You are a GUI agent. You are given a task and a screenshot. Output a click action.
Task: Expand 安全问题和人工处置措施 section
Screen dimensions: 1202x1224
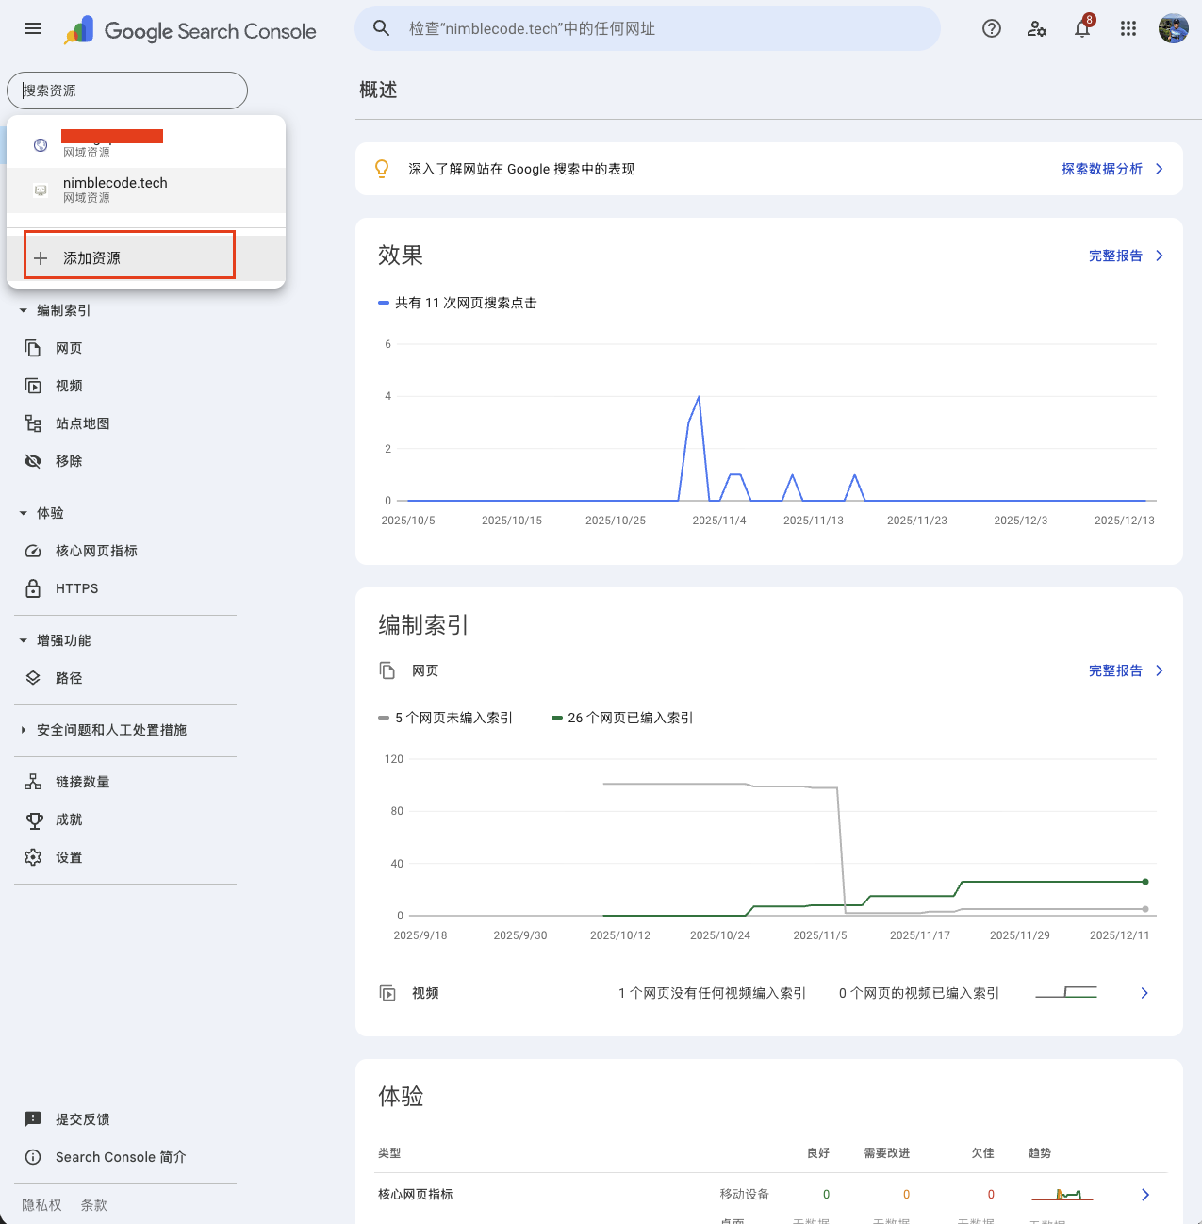click(24, 730)
